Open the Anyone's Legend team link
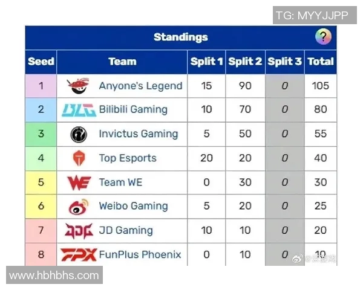363x290 pixels. pyautogui.click(x=140, y=86)
